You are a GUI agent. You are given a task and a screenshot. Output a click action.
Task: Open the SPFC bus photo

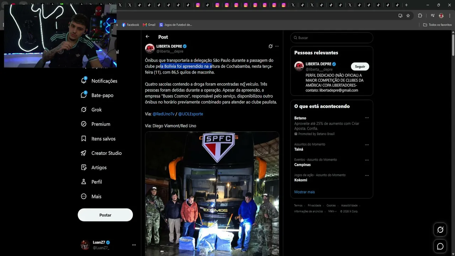click(212, 194)
